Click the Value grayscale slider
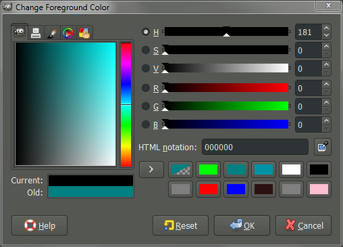Viewport: 343px width, 247px height. tap(226, 68)
